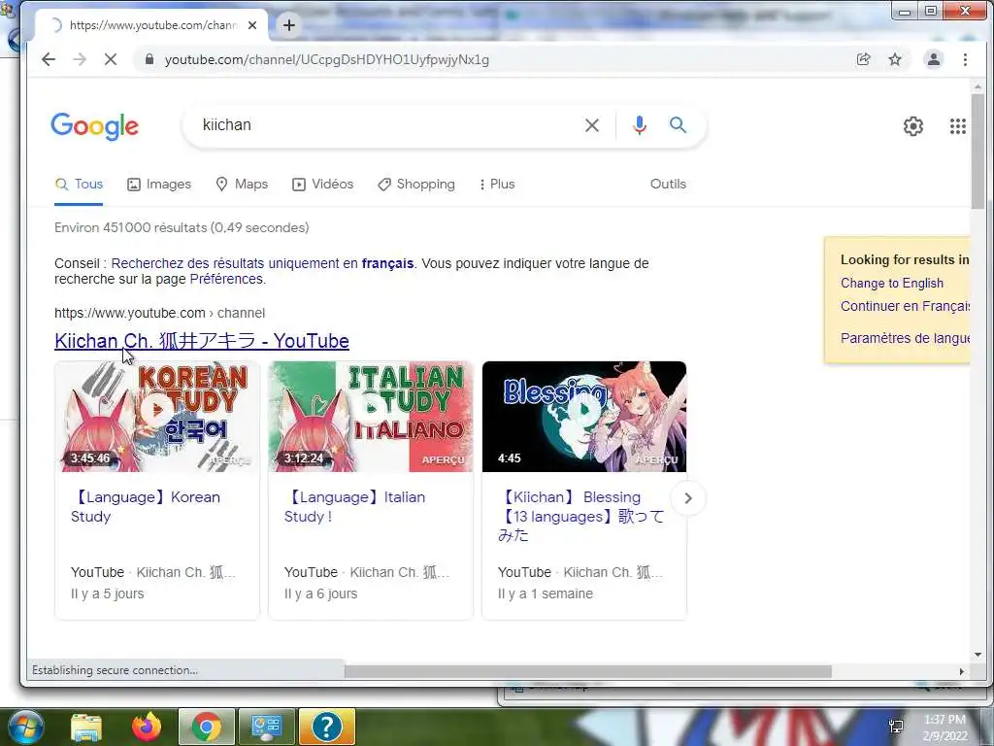
Task: Click the vertical scrollbar thumb
Action: click(x=977, y=151)
